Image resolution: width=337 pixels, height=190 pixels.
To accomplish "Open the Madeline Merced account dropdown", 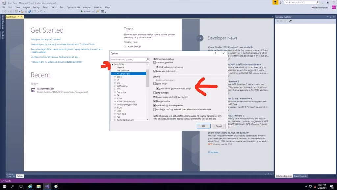I will pos(330,8).
